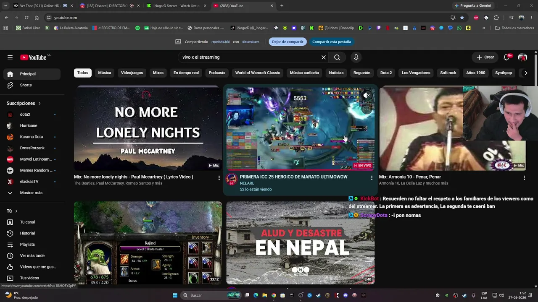Show hidden bookmarks overflow chevron

(484, 28)
